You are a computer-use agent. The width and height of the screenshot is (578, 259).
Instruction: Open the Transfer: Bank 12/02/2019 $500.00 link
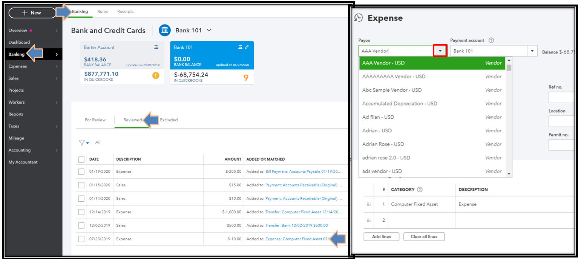coord(296,225)
